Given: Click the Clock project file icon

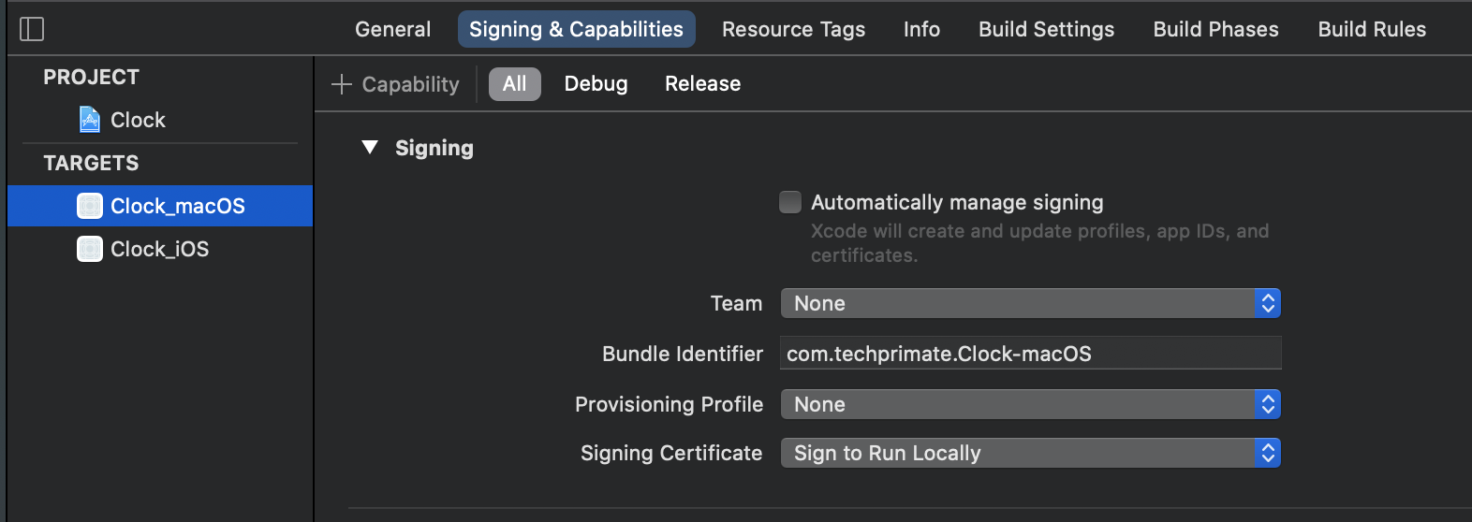Looking at the screenshot, I should point(90,120).
